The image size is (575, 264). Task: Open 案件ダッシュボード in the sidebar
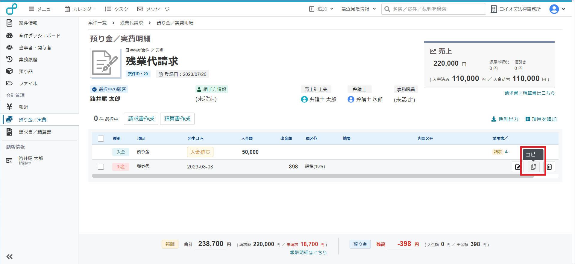point(40,36)
